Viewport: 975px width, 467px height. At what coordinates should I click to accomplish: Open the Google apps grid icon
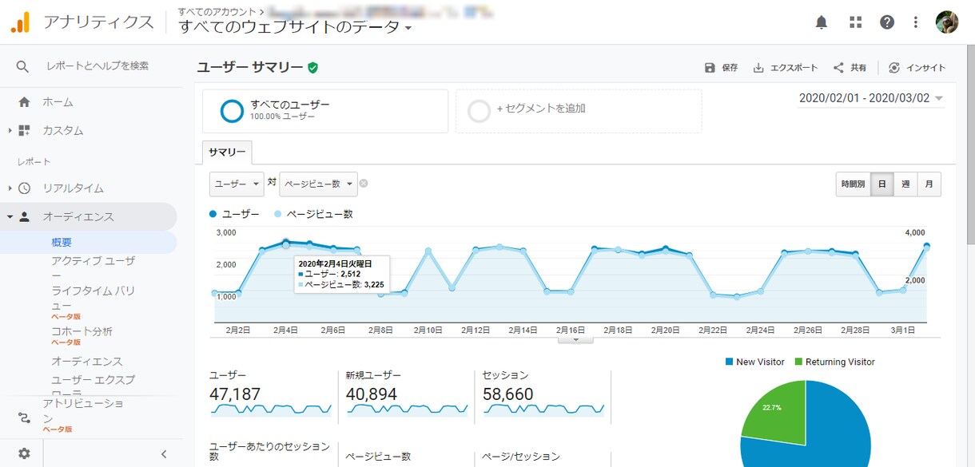click(x=856, y=22)
